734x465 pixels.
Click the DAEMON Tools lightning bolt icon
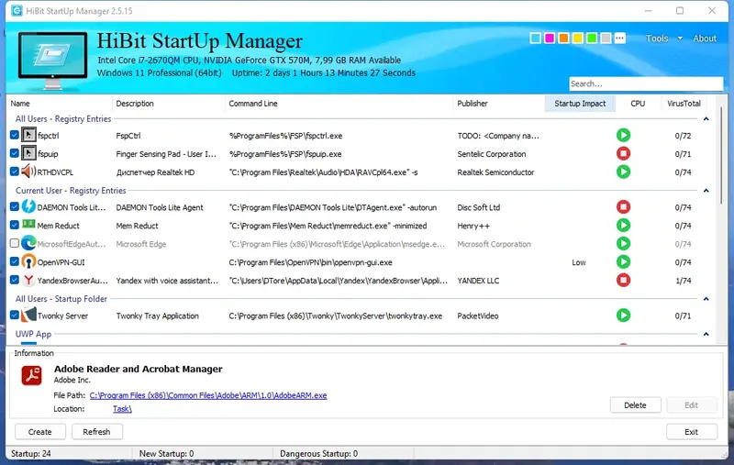pyautogui.click(x=28, y=206)
